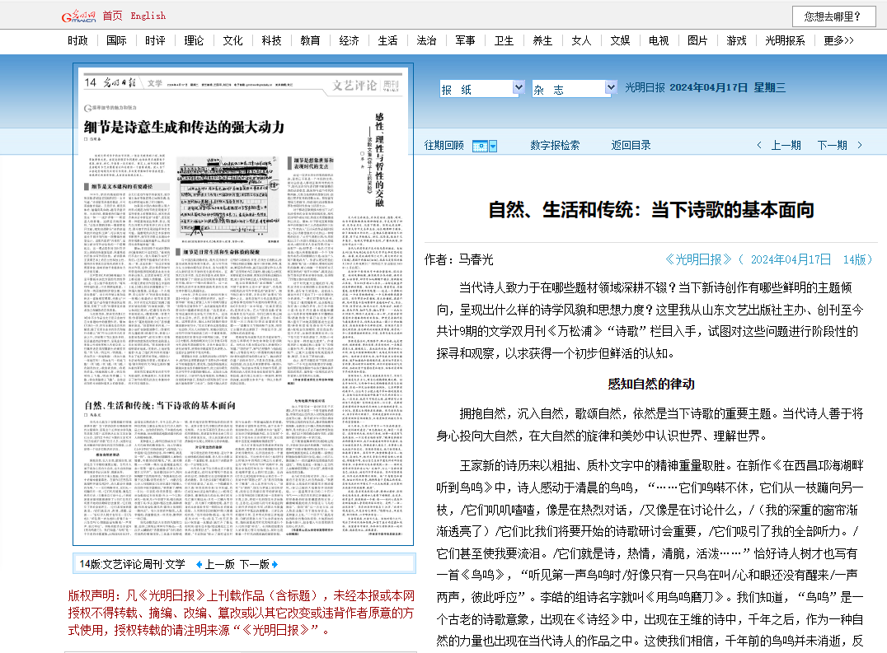
Task: Open the past issues calendar icon
Action: pyautogui.click(x=480, y=146)
